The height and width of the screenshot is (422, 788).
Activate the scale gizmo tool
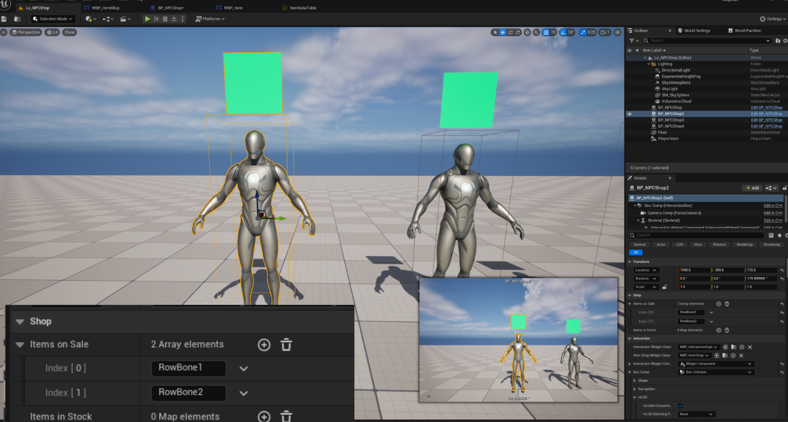(517, 32)
